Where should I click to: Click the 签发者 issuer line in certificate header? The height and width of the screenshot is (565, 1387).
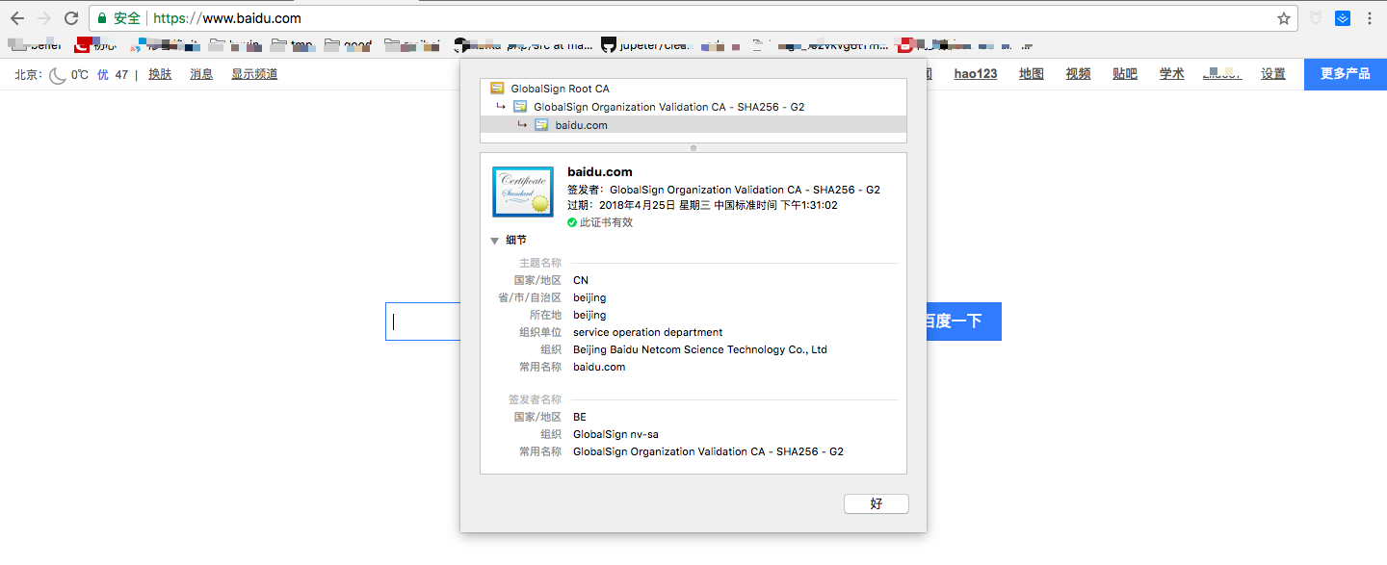(723, 190)
